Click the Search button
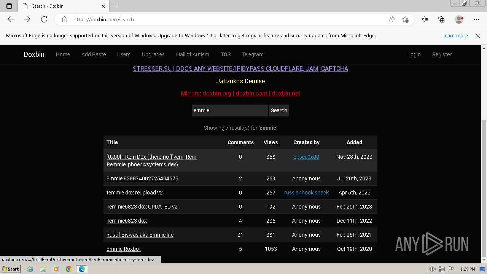The image size is (487, 274). tap(279, 110)
